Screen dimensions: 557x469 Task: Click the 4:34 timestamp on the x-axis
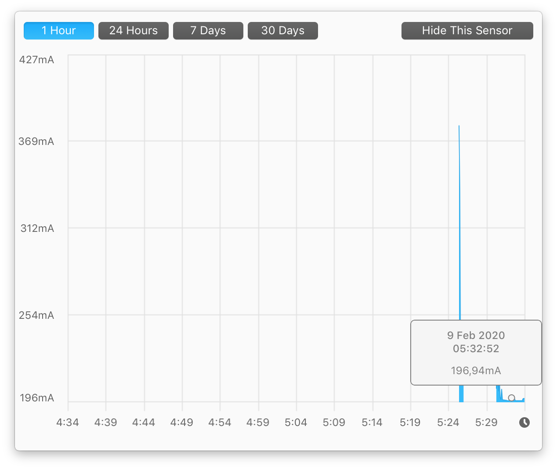pos(68,422)
